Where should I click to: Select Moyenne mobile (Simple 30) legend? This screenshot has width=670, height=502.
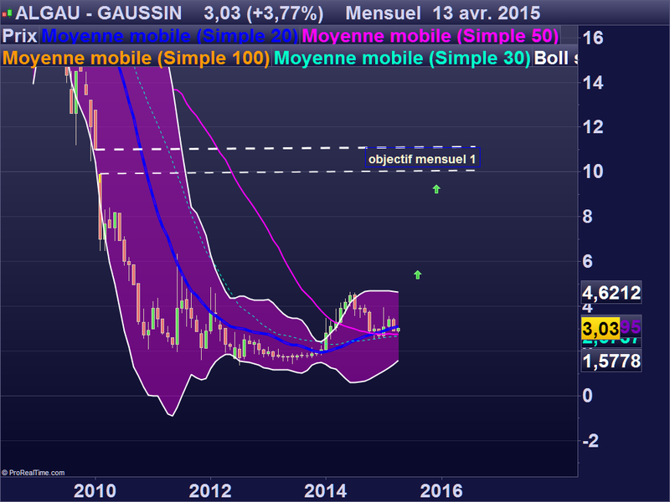click(402, 58)
